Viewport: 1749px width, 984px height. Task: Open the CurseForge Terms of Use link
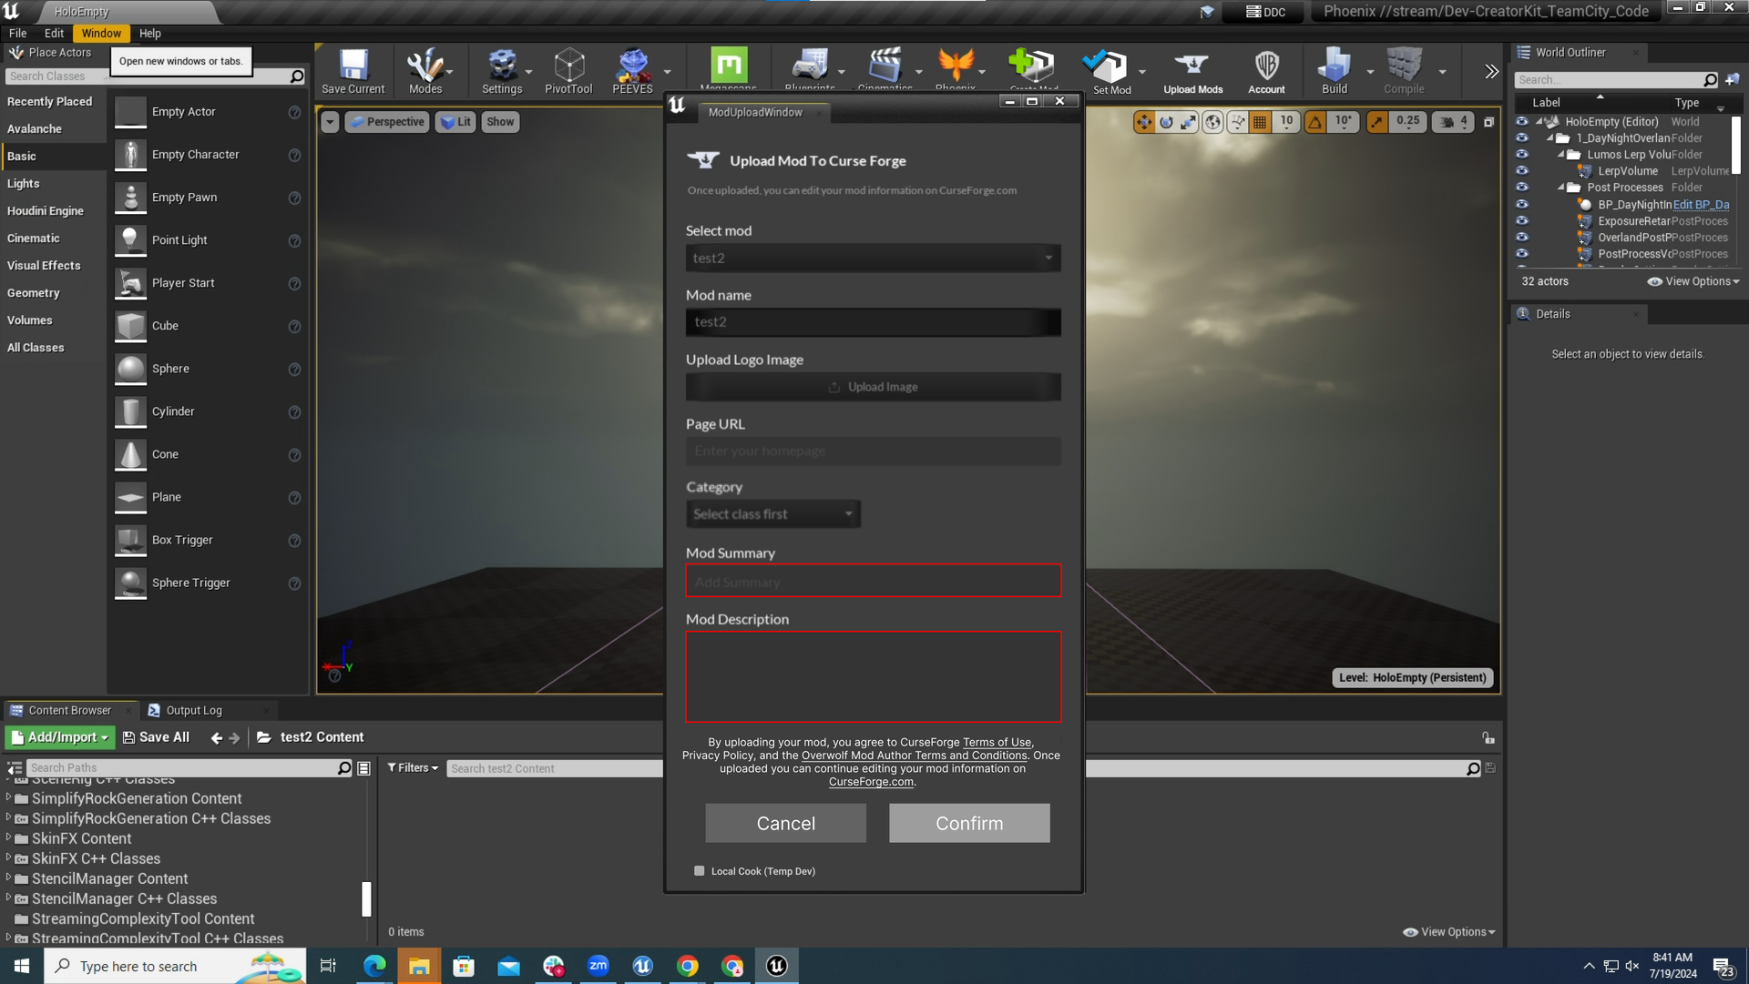(x=997, y=742)
